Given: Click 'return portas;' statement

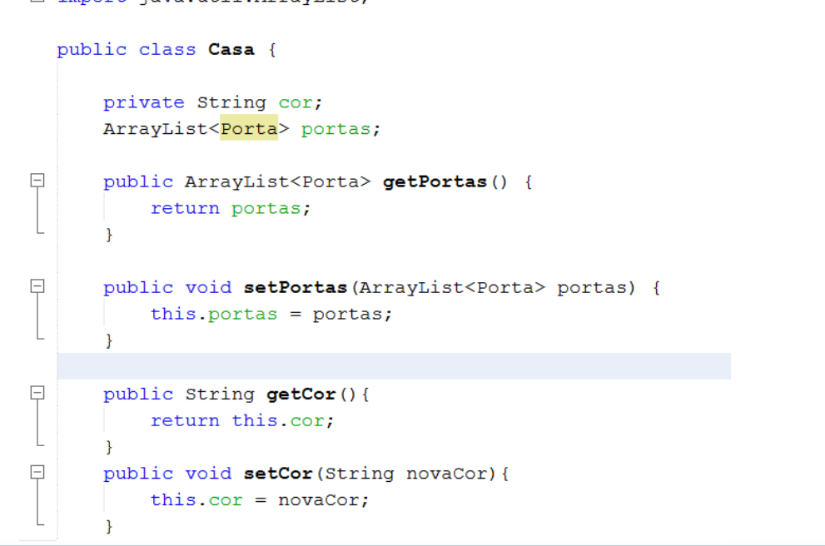Looking at the screenshot, I should coord(231,209).
